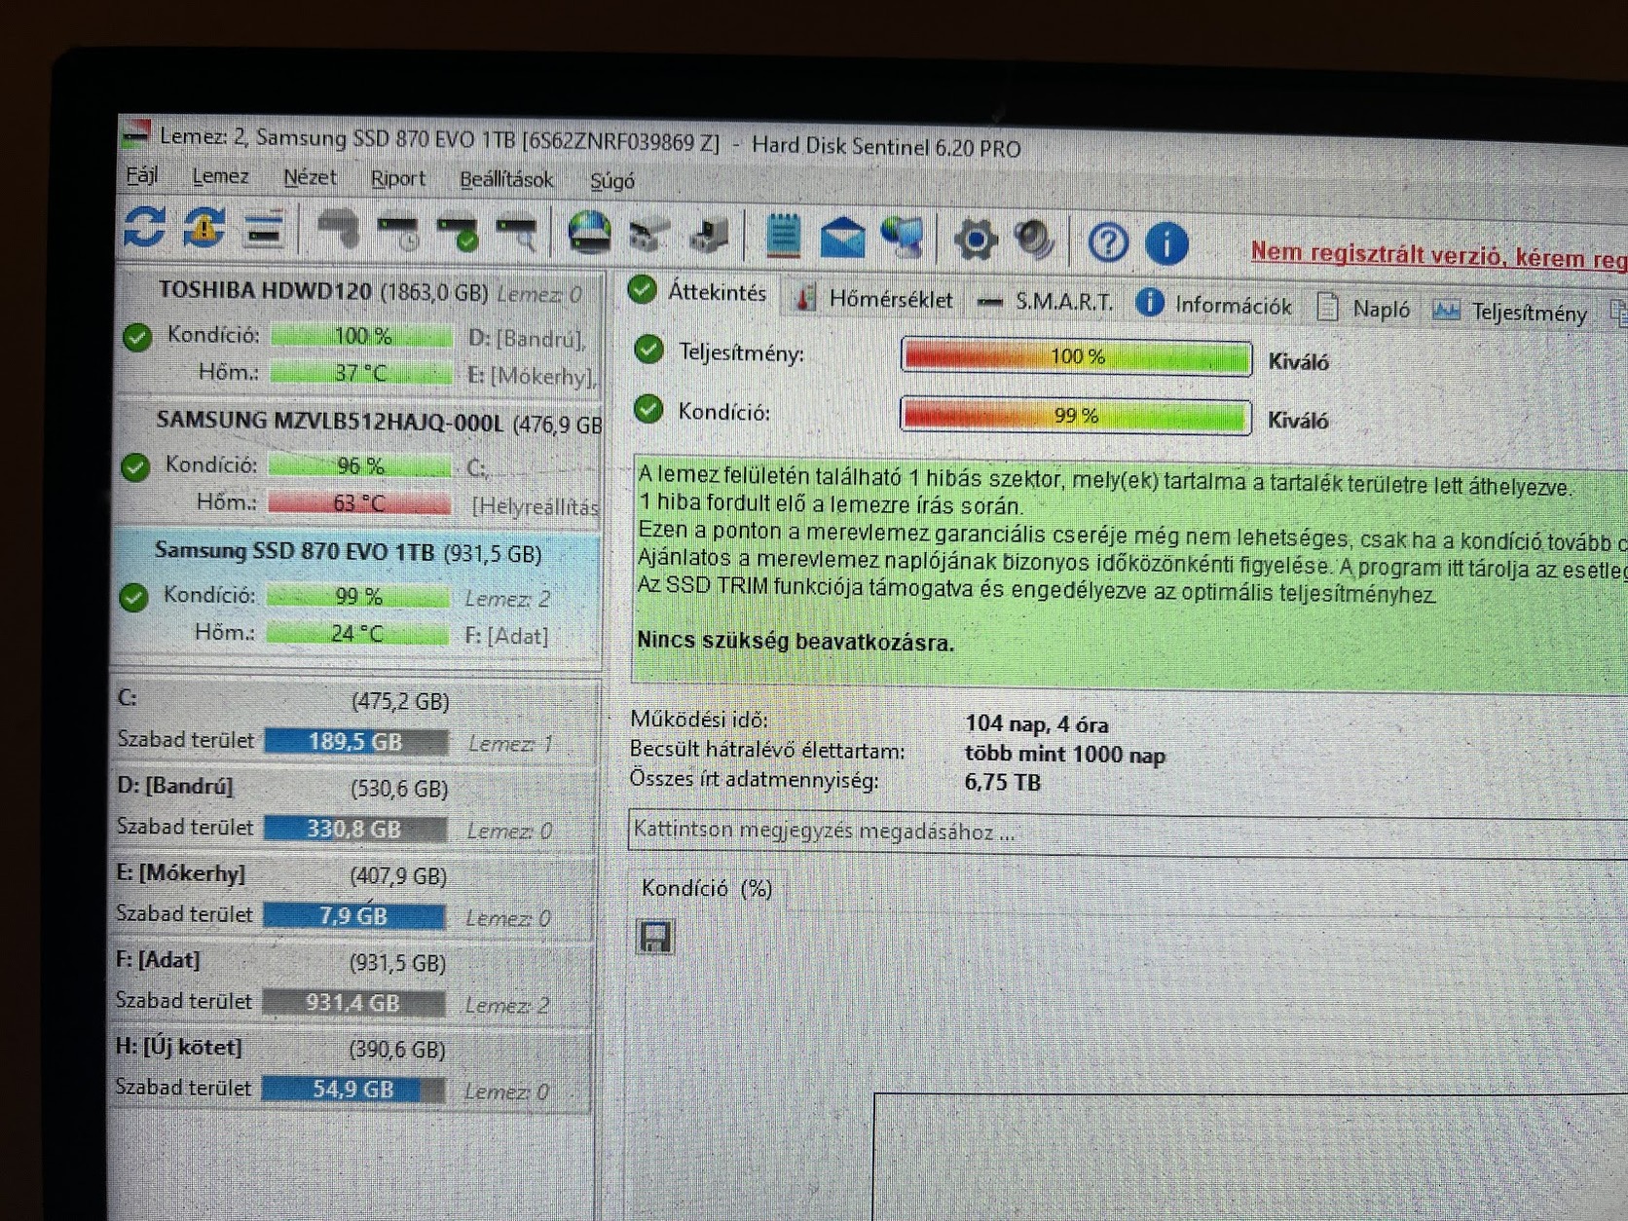
Task: Open the Súgó menu
Action: point(611,181)
